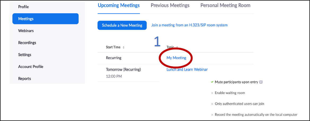Select Meetings in left sidebar
This screenshot has width=310, height=121.
click(x=45, y=19)
